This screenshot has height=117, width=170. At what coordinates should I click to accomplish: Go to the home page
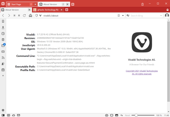pyautogui.click(x=31, y=16)
